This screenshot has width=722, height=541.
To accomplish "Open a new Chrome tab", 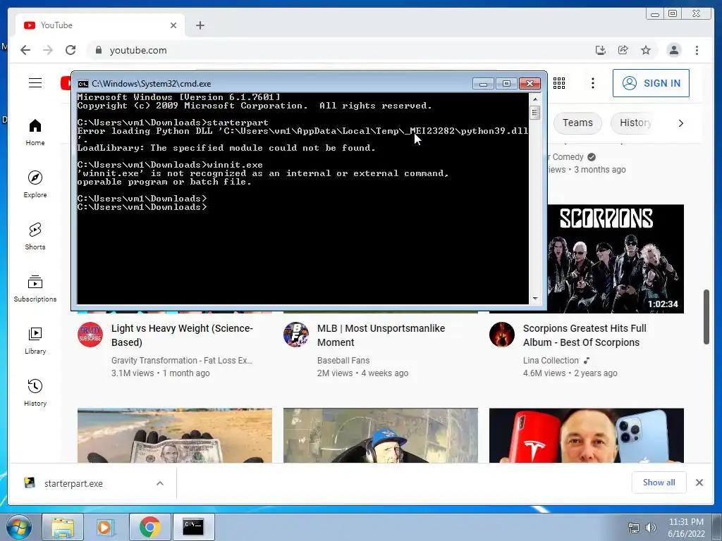I will (x=200, y=25).
